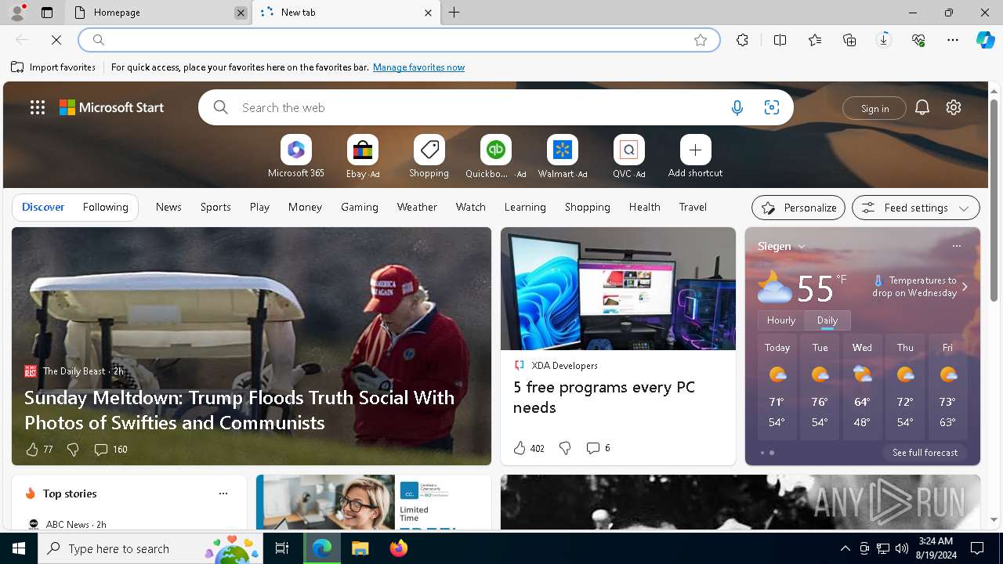Image resolution: width=1003 pixels, height=564 pixels.
Task: Close the Homepage browser tab
Action: click(241, 13)
